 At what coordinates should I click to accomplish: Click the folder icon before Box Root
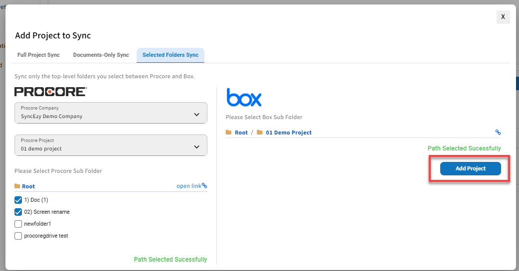pos(228,132)
